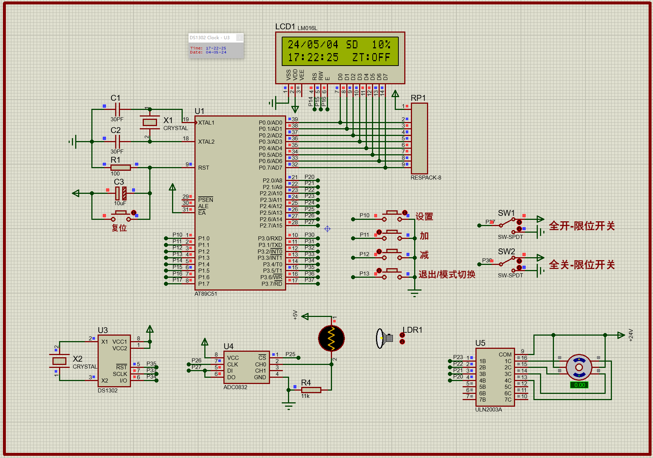The image size is (653, 458).
Task: Select the DS1302 chip U3 body
Action: (114, 361)
